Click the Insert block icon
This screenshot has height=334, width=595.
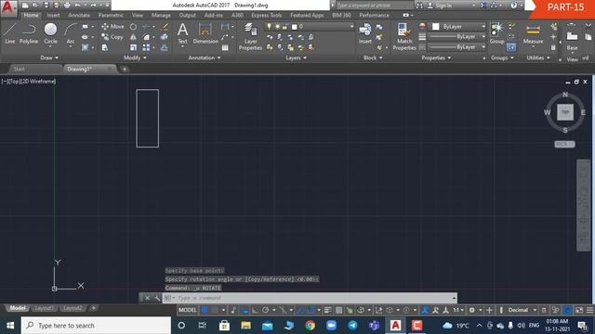[365, 33]
